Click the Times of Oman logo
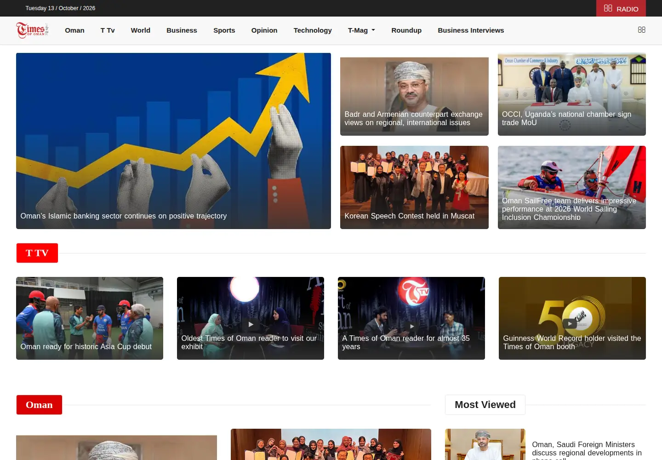This screenshot has width=662, height=460. 32,30
